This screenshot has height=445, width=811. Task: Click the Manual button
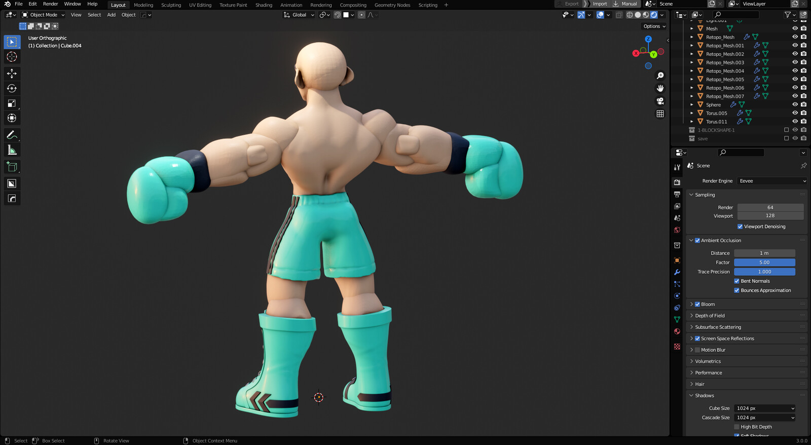[625, 4]
